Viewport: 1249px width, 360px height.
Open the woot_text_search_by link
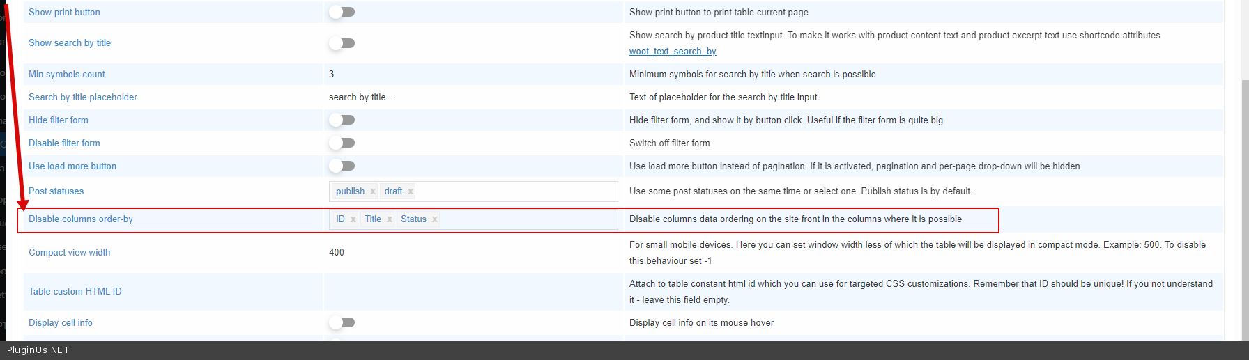pyautogui.click(x=672, y=52)
